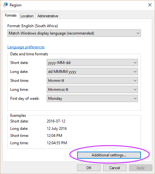Image resolution: width=155 pixels, height=174 pixels.
Task: Click the Region title text
Action: pyautogui.click(x=15, y=5)
